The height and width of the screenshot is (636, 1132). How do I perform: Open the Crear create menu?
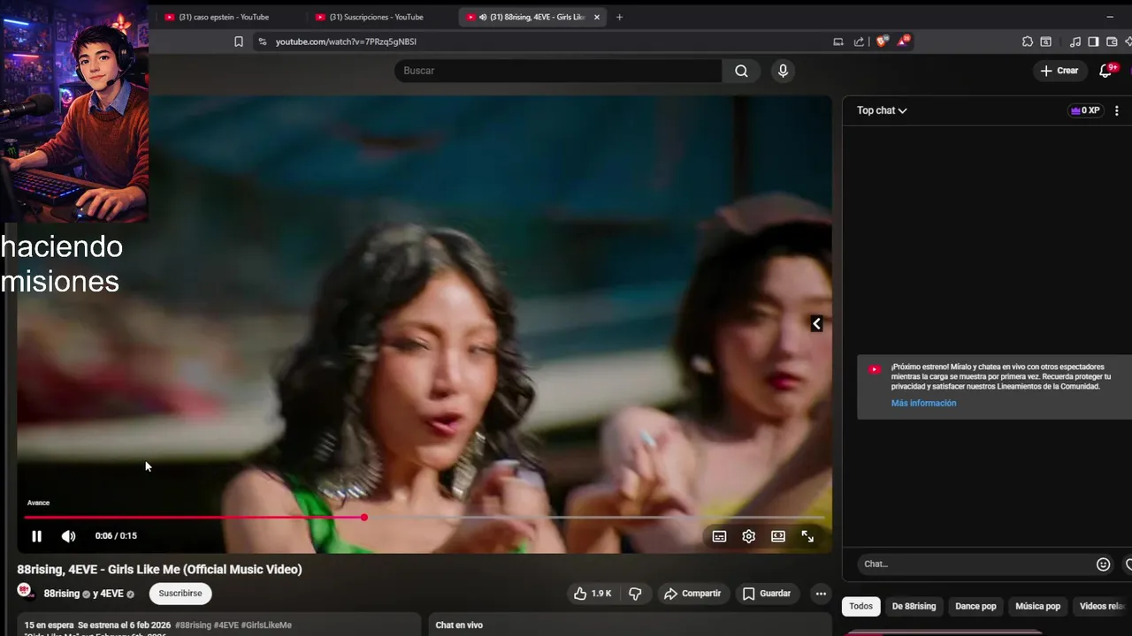[1059, 71]
